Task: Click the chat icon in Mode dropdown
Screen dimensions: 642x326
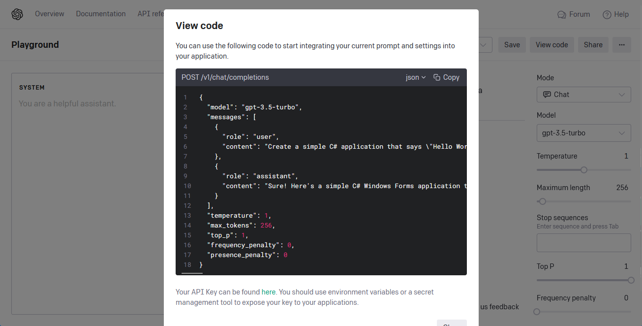Action: [547, 95]
